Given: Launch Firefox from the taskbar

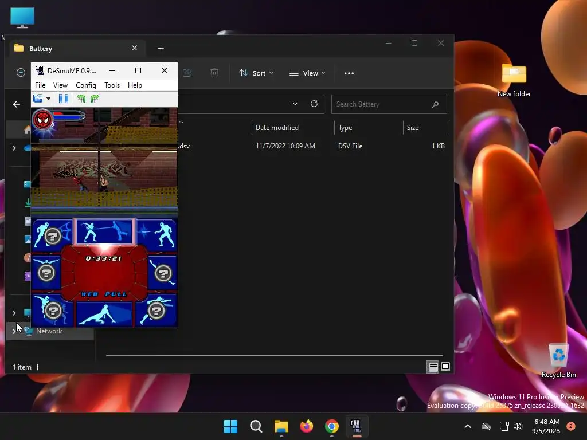Looking at the screenshot, I should coord(307,426).
